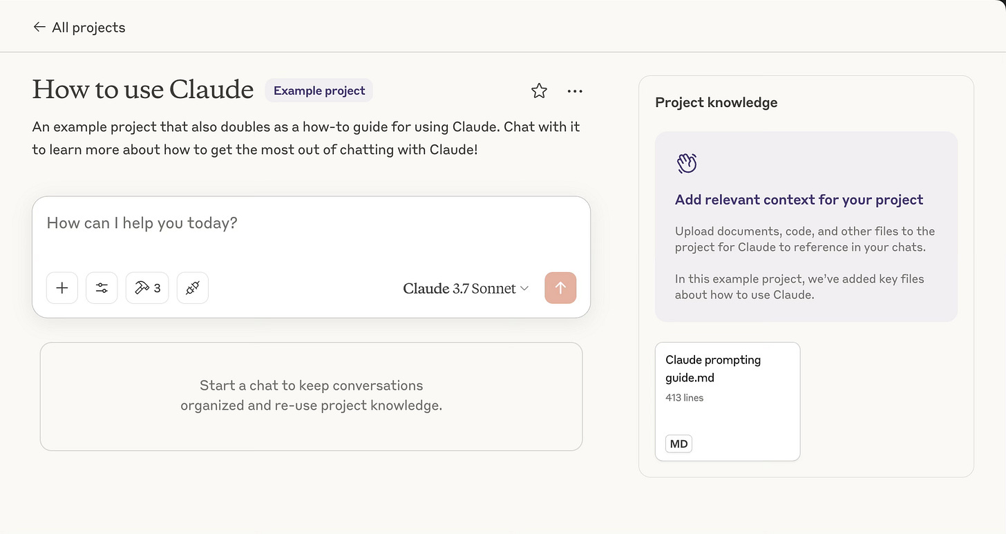This screenshot has width=1006, height=534.
Task: Click the plug connectors icon
Action: pyautogui.click(x=193, y=288)
